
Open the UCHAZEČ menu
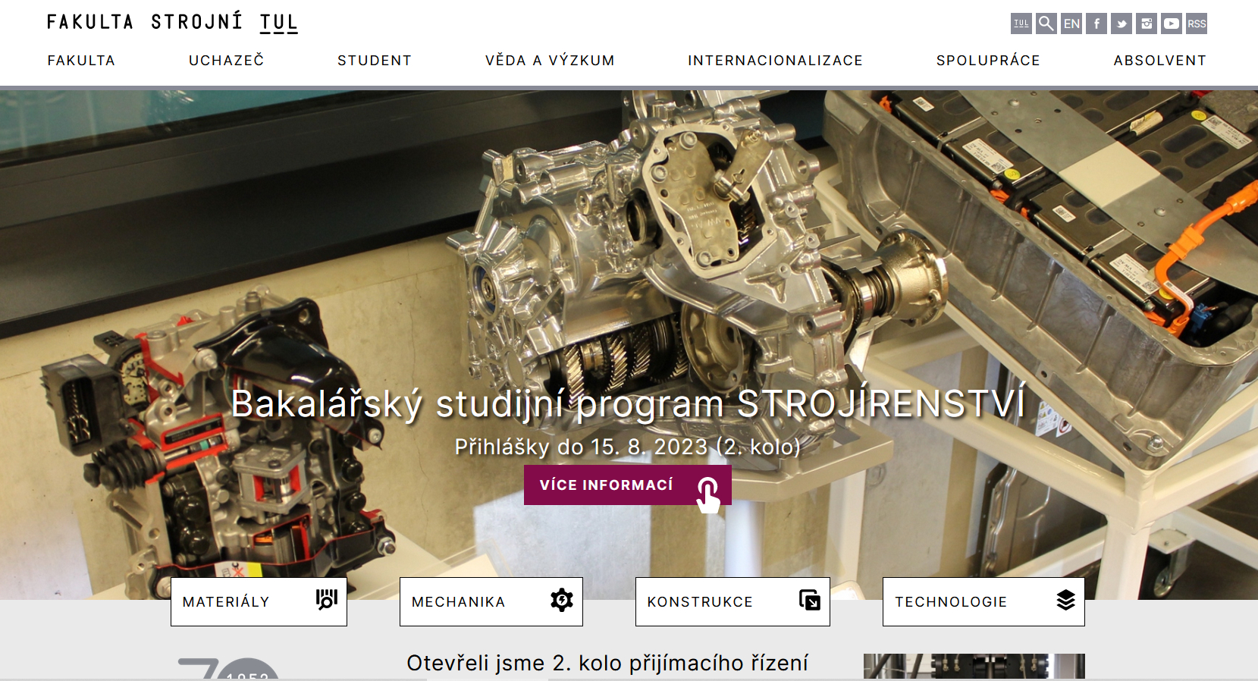click(226, 61)
